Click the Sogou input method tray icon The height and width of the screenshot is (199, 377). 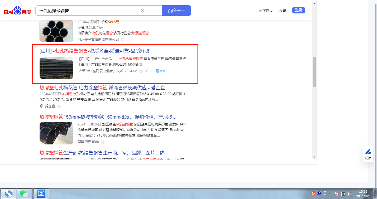pos(313,193)
